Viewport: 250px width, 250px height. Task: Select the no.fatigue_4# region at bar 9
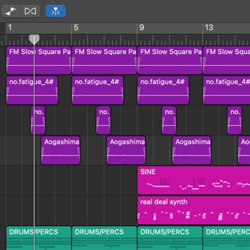[x=163, y=91]
